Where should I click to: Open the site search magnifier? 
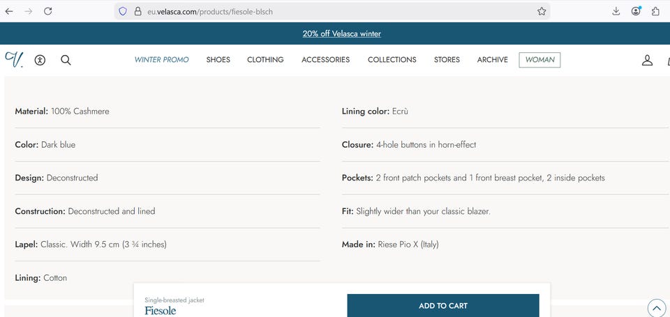click(66, 60)
